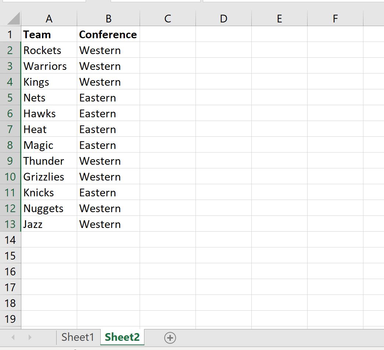This screenshot has width=384, height=350.
Task: Switch to the Sheet1 tab
Action: coord(78,337)
